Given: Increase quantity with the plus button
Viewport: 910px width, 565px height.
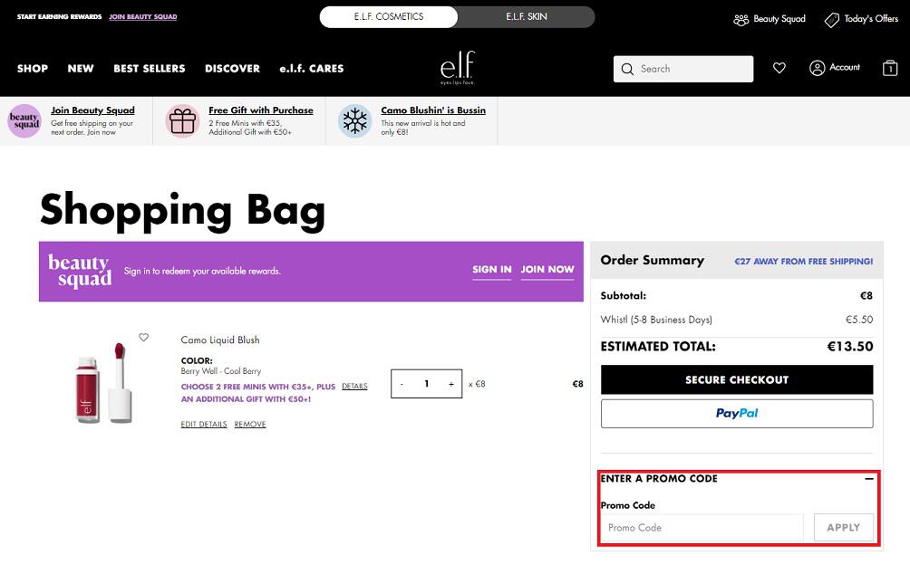Looking at the screenshot, I should [x=451, y=384].
